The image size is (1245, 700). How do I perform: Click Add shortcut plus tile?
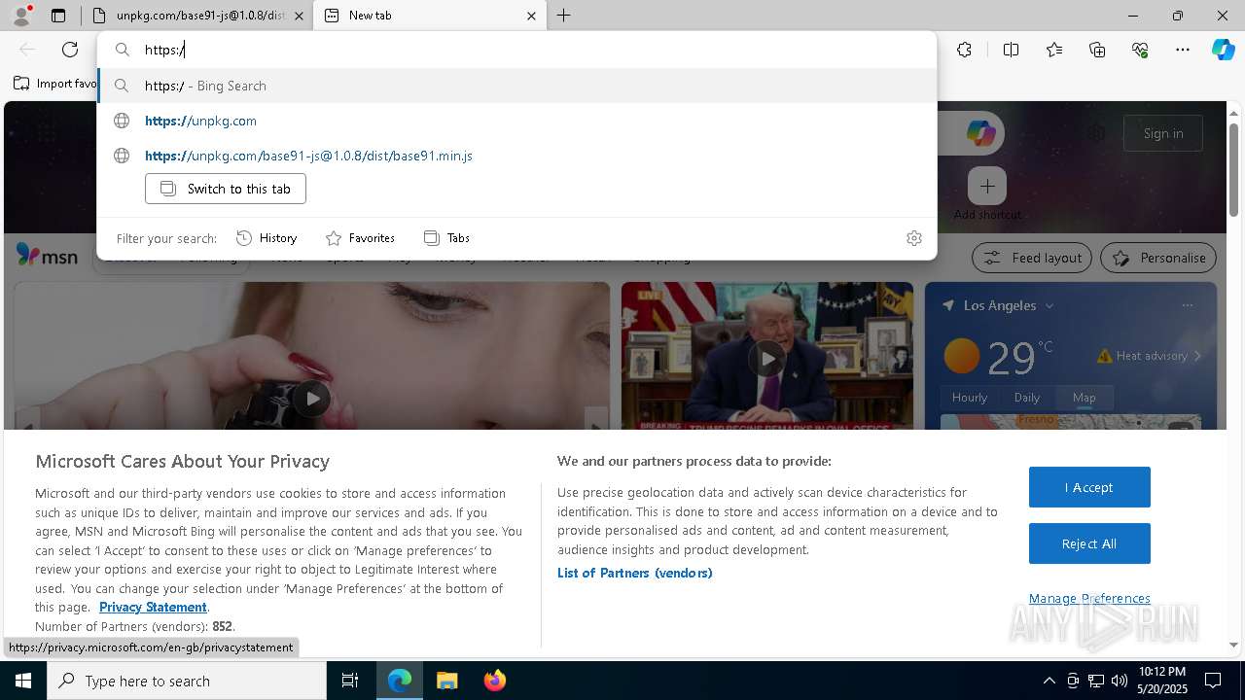coord(987,186)
